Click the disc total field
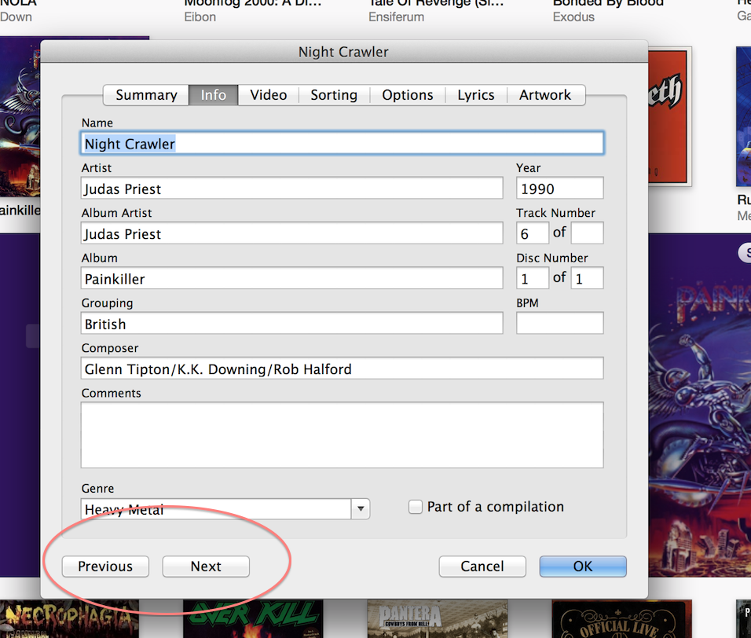 coord(587,278)
